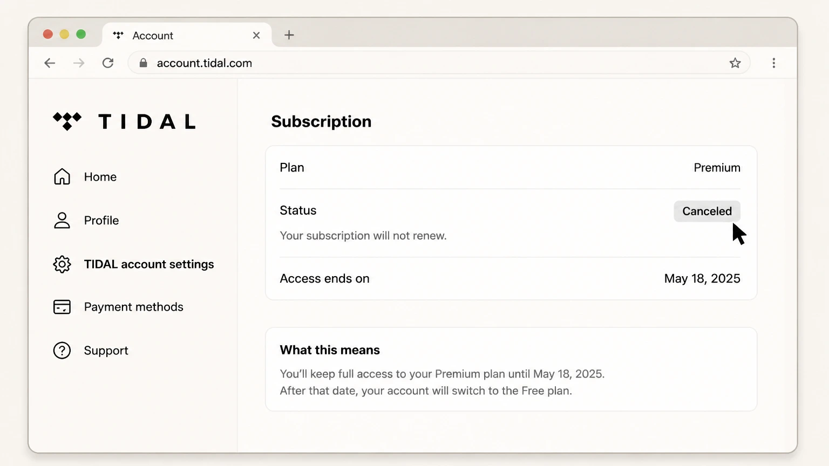Bookmark this page with the star icon

click(735, 63)
